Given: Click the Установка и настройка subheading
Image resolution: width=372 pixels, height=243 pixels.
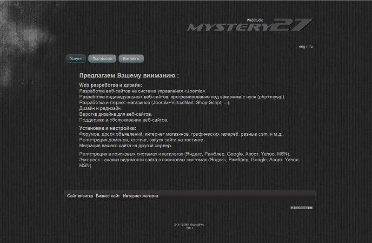Looking at the screenshot, I should pyautogui.click(x=108, y=128).
